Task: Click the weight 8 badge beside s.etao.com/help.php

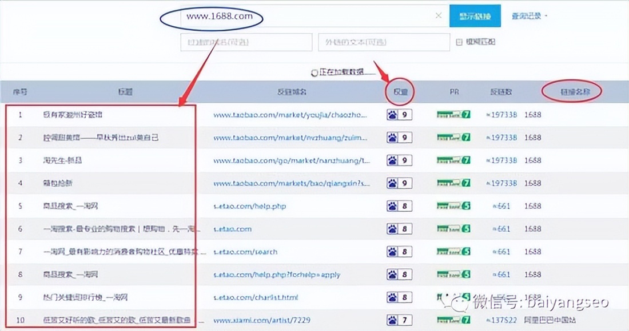Action: (x=399, y=205)
